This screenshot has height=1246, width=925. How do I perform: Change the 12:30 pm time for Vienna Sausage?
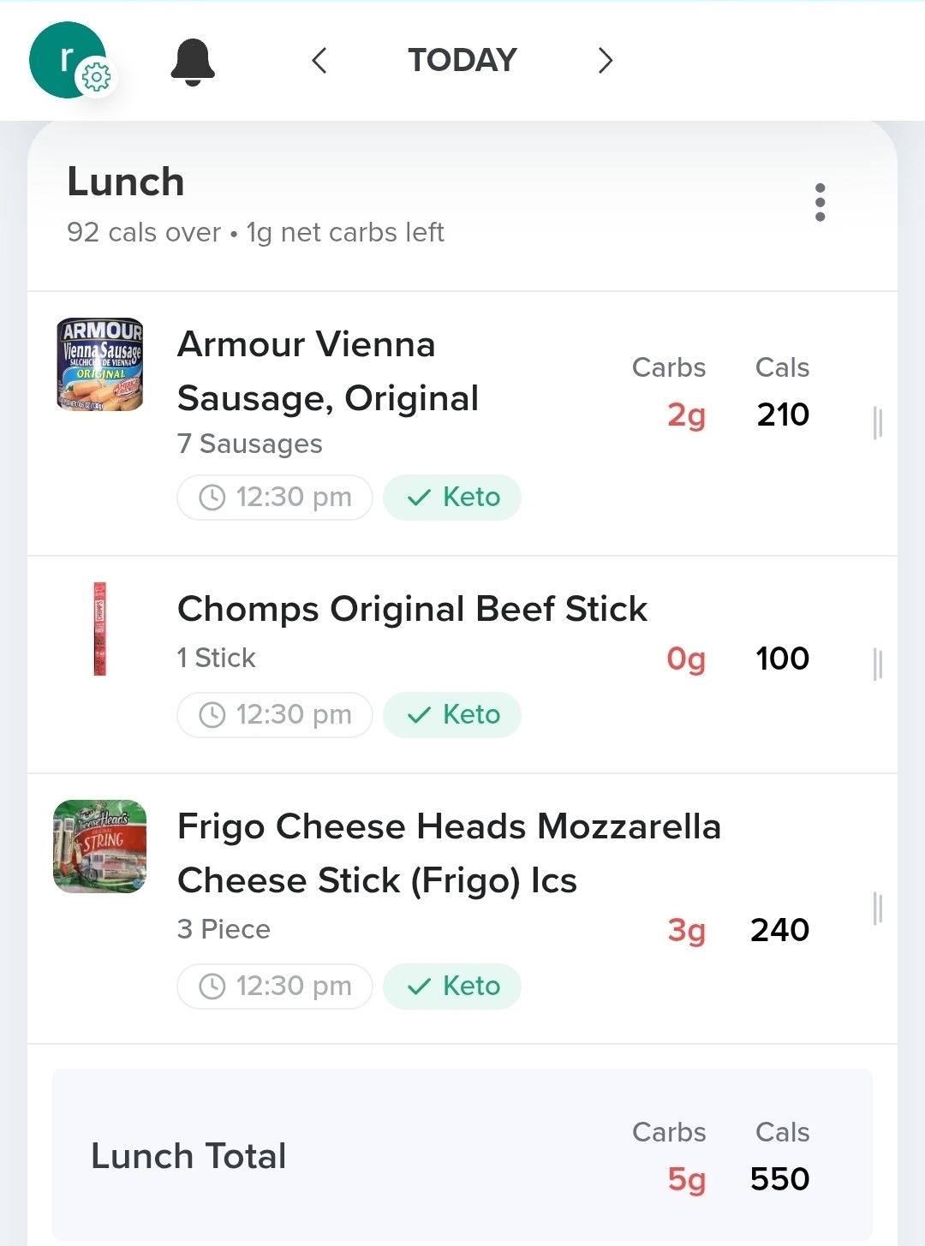tap(275, 498)
